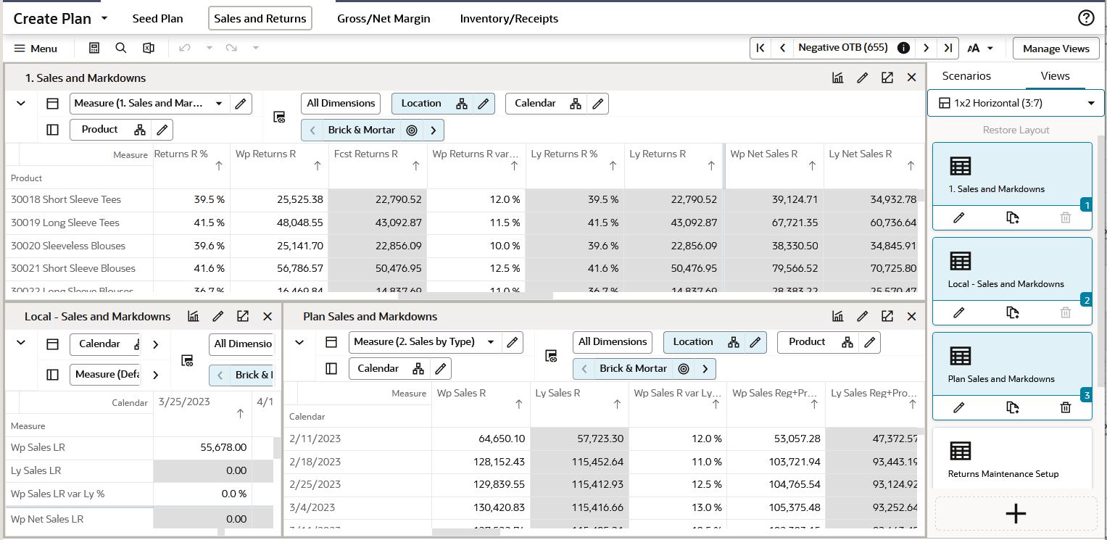The height and width of the screenshot is (540, 1107).
Task: Show chart for 1. Sales and Markdowns
Action: [837, 78]
